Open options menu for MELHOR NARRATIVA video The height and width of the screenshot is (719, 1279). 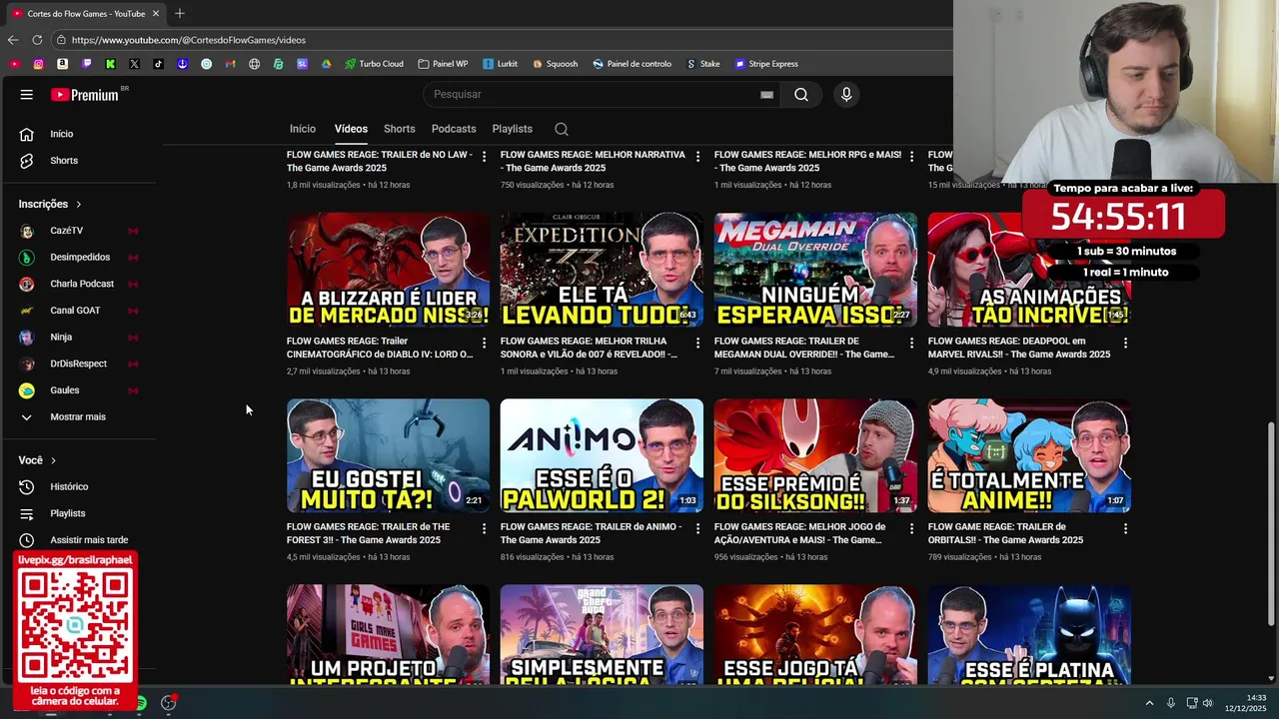(x=697, y=157)
